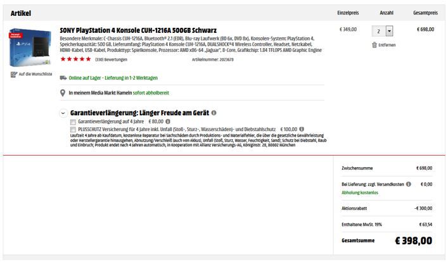This screenshot has height=262, width=448.
Task: Click the Anzahl column header
Action: 387,13
